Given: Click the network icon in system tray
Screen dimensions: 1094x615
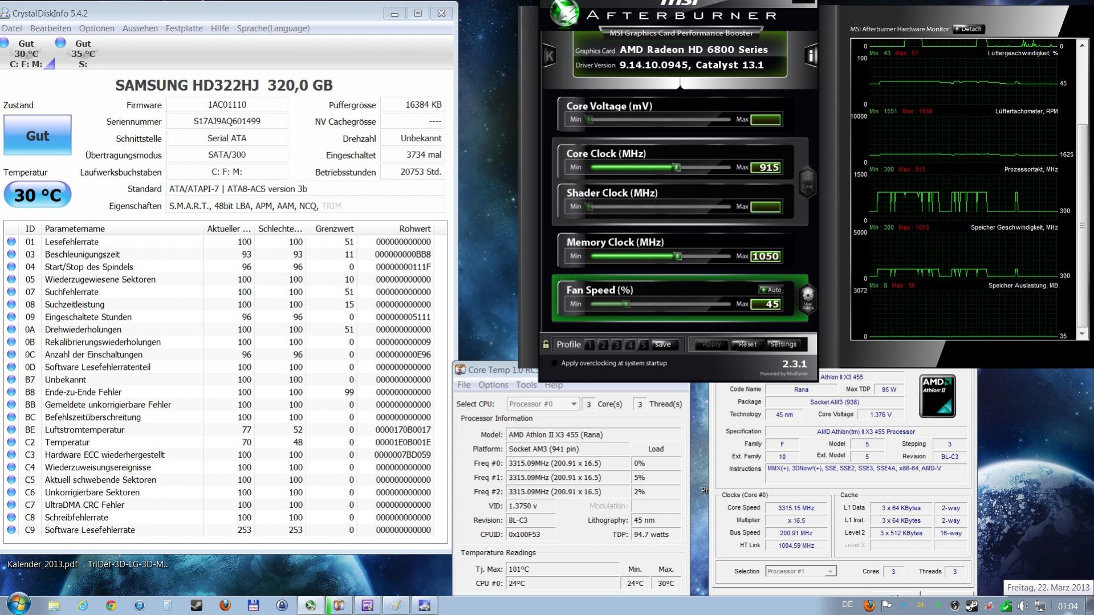Looking at the screenshot, I should 1040,606.
